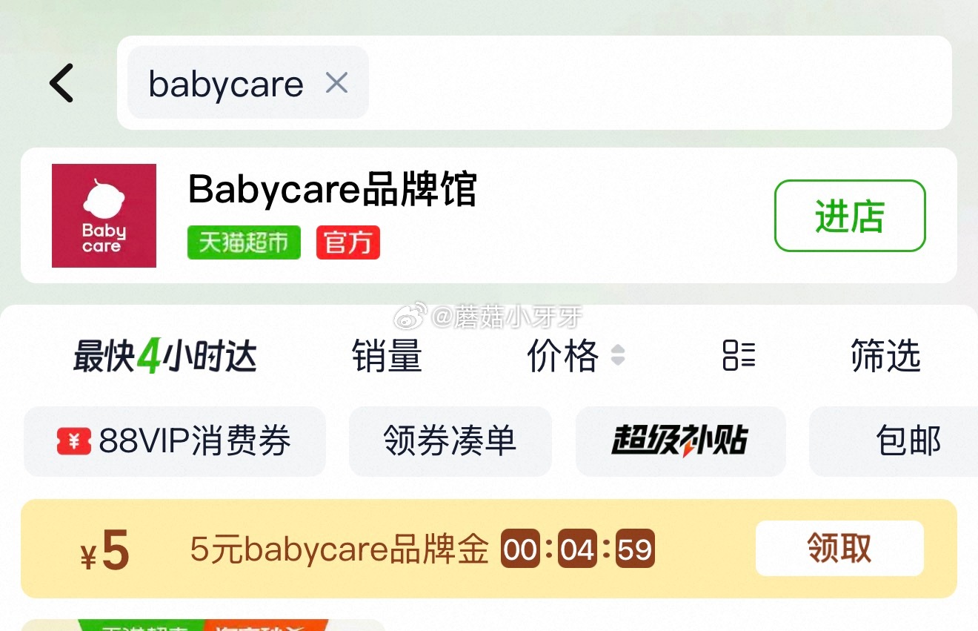This screenshot has height=631, width=978.
Task: Tap the red coupon icon on 88VIP chip
Action: tap(74, 441)
